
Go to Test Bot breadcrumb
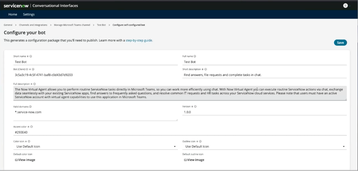(101, 25)
